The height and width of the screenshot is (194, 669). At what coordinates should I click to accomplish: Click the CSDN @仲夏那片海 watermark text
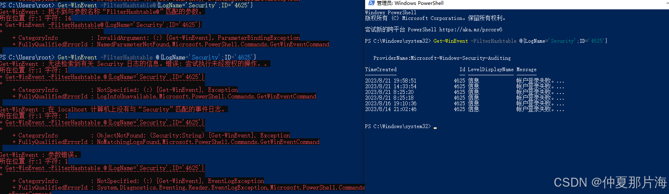610,182
